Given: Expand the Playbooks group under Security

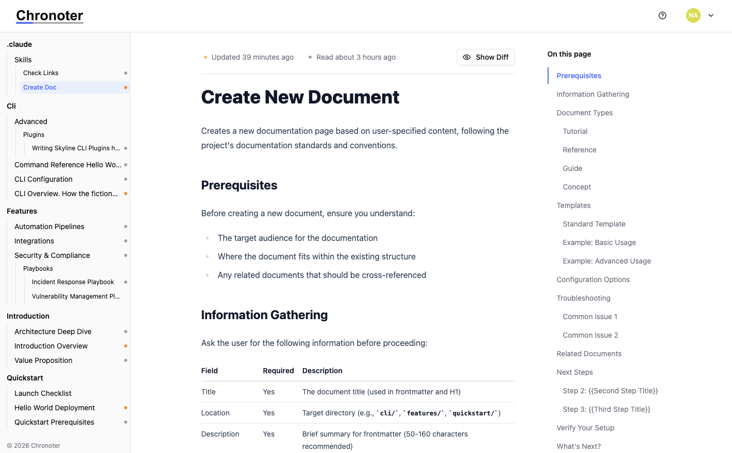Looking at the screenshot, I should [38, 268].
